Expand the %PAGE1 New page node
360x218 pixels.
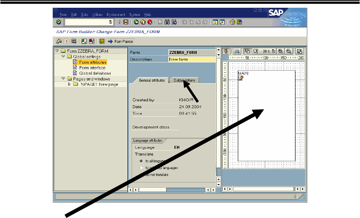(69, 84)
